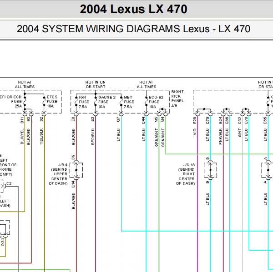Screen dimensions: 273x272
Task: Select connector pin label Q70
Action: pyautogui.click(x=207, y=120)
